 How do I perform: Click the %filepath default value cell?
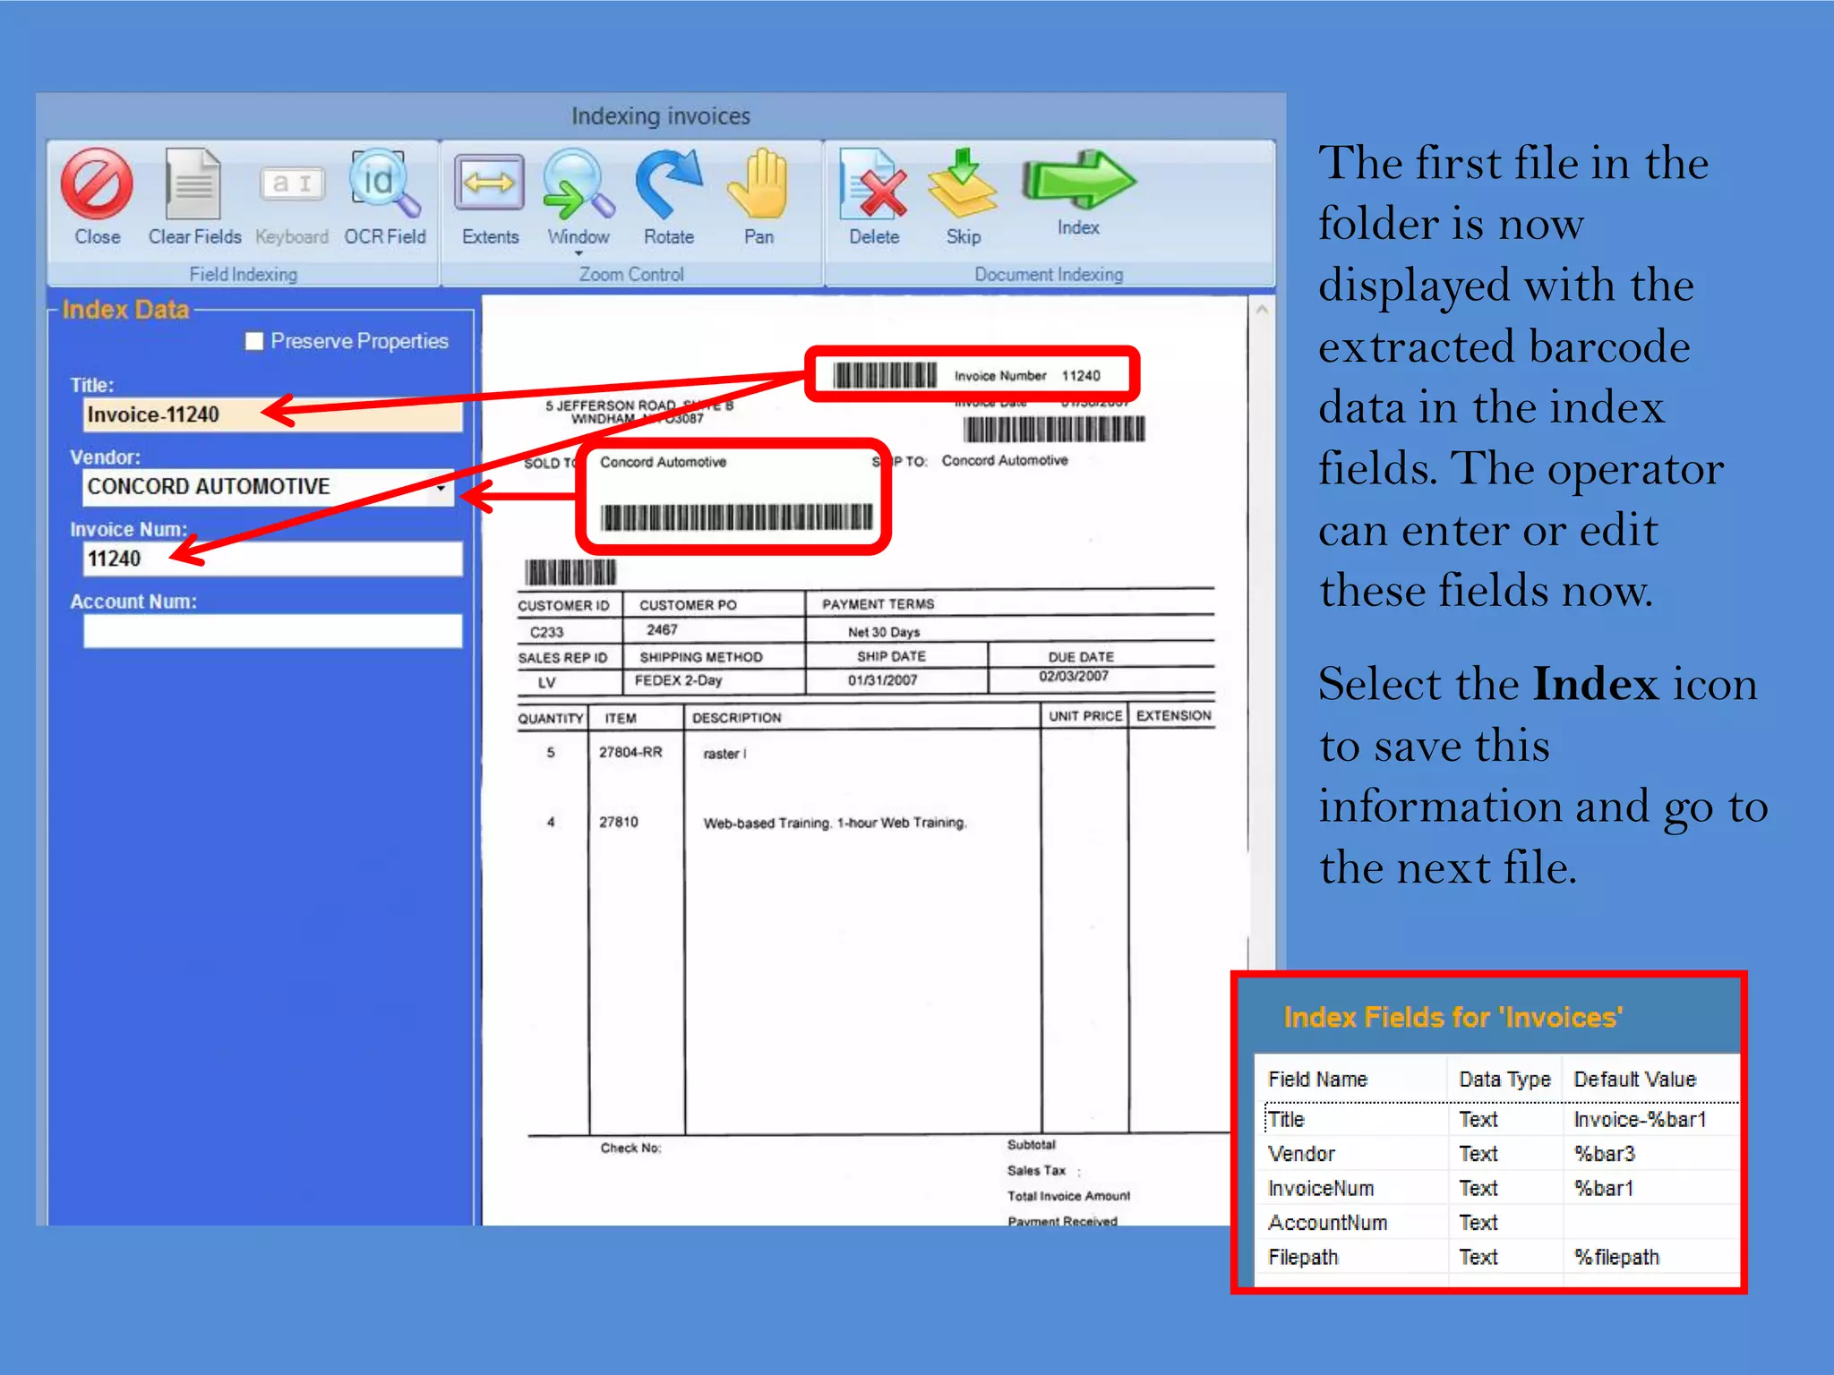pyautogui.click(x=1616, y=1258)
